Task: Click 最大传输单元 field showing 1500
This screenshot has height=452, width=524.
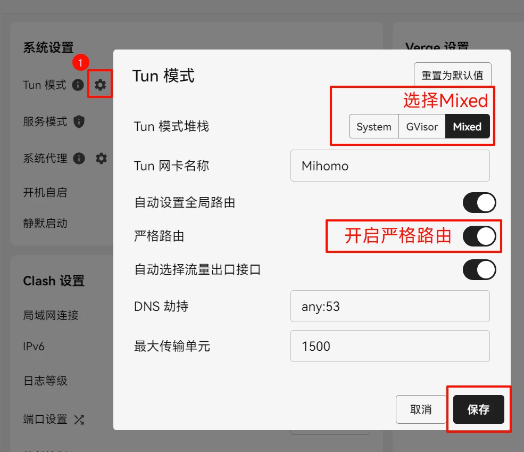Action: click(x=389, y=346)
